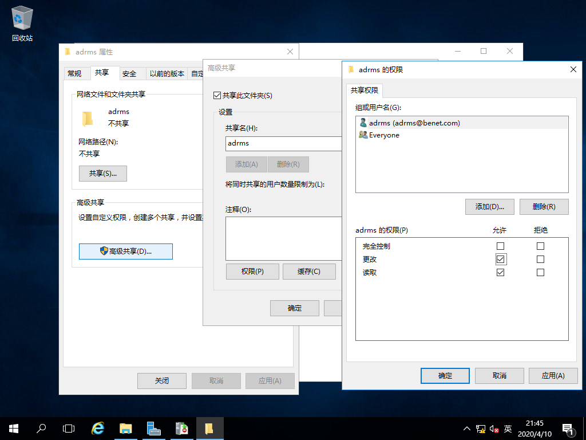Open 权限(P) in 高级共享 dialog
Viewport: 586px width, 440px height.
252,271
